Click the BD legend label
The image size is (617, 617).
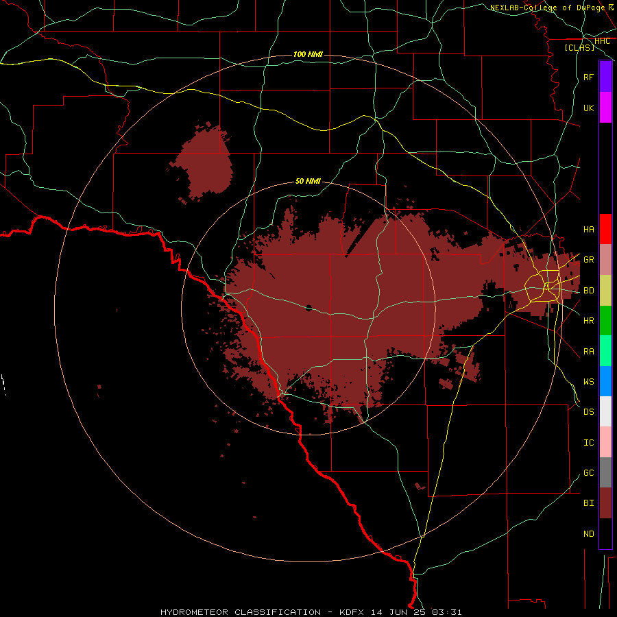588,291
